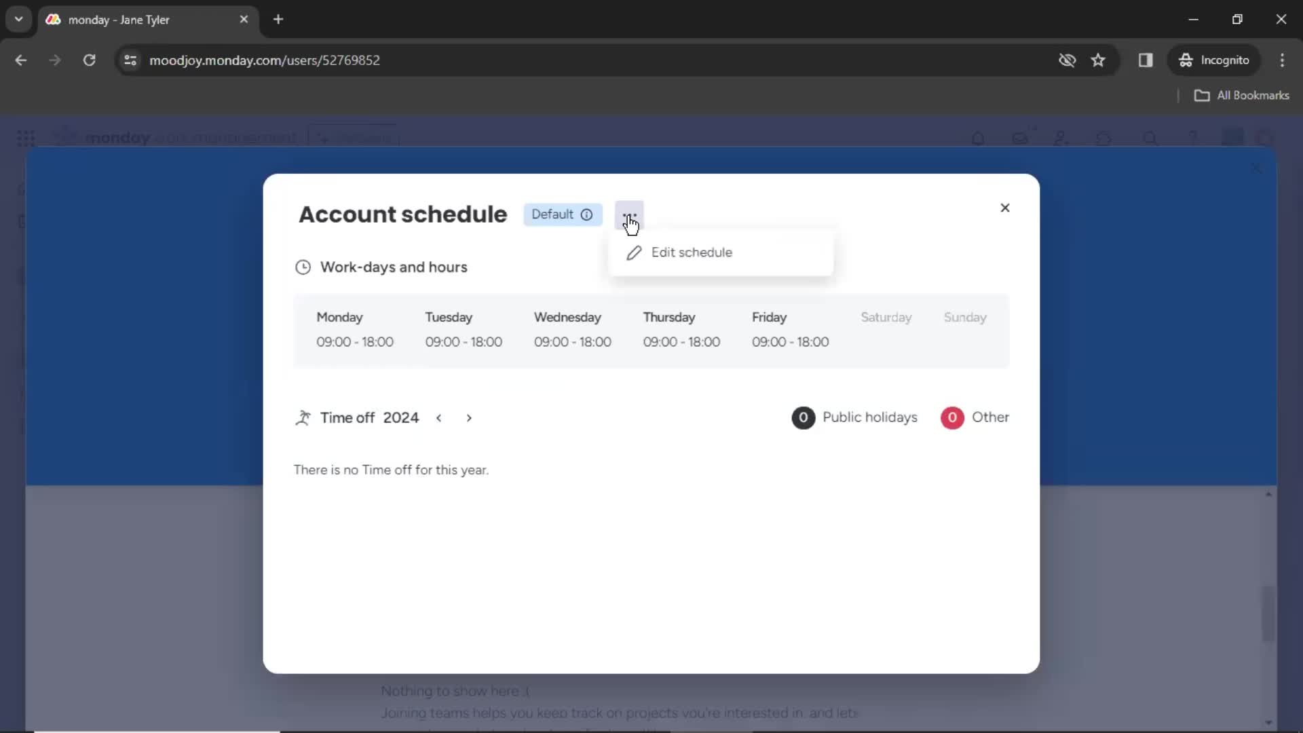This screenshot has height=733, width=1303.
Task: Open the account schedule settings menu
Action: (629, 214)
